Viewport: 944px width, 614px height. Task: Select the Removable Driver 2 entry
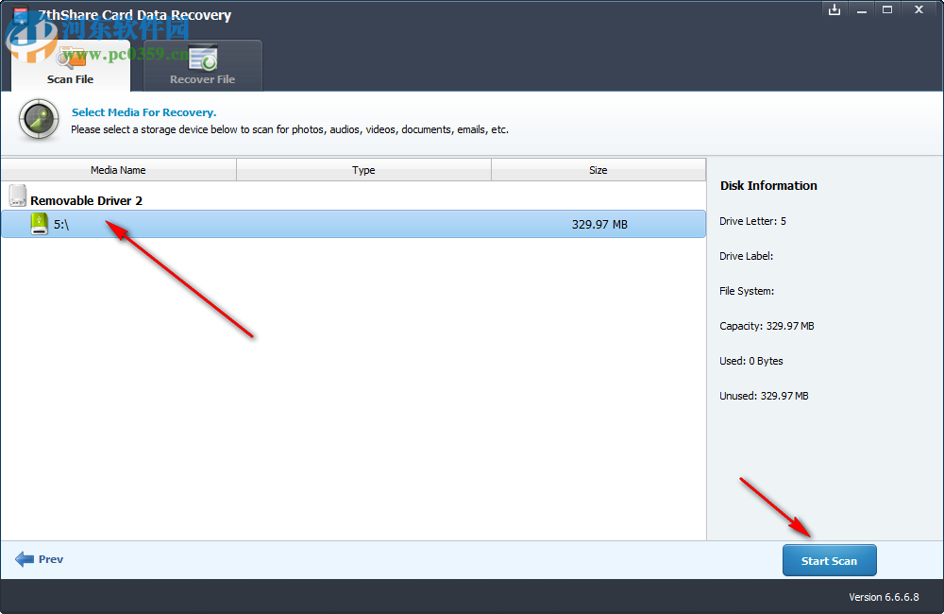click(86, 200)
